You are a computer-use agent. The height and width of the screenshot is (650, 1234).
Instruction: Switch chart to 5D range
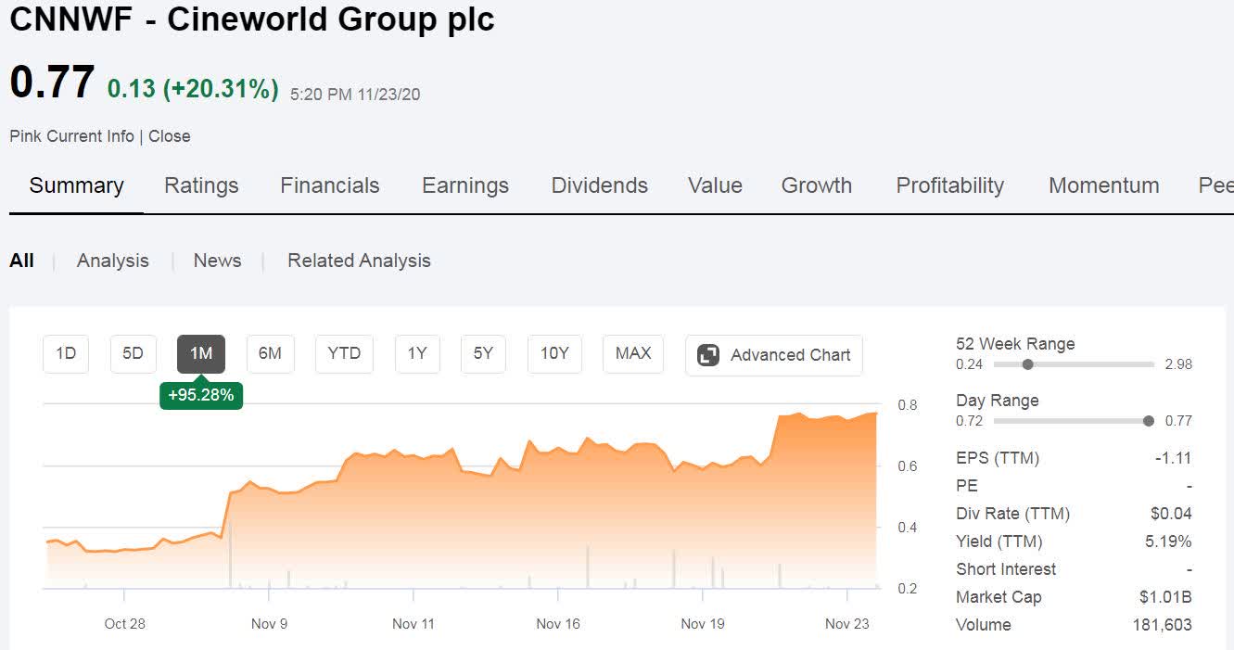(134, 354)
